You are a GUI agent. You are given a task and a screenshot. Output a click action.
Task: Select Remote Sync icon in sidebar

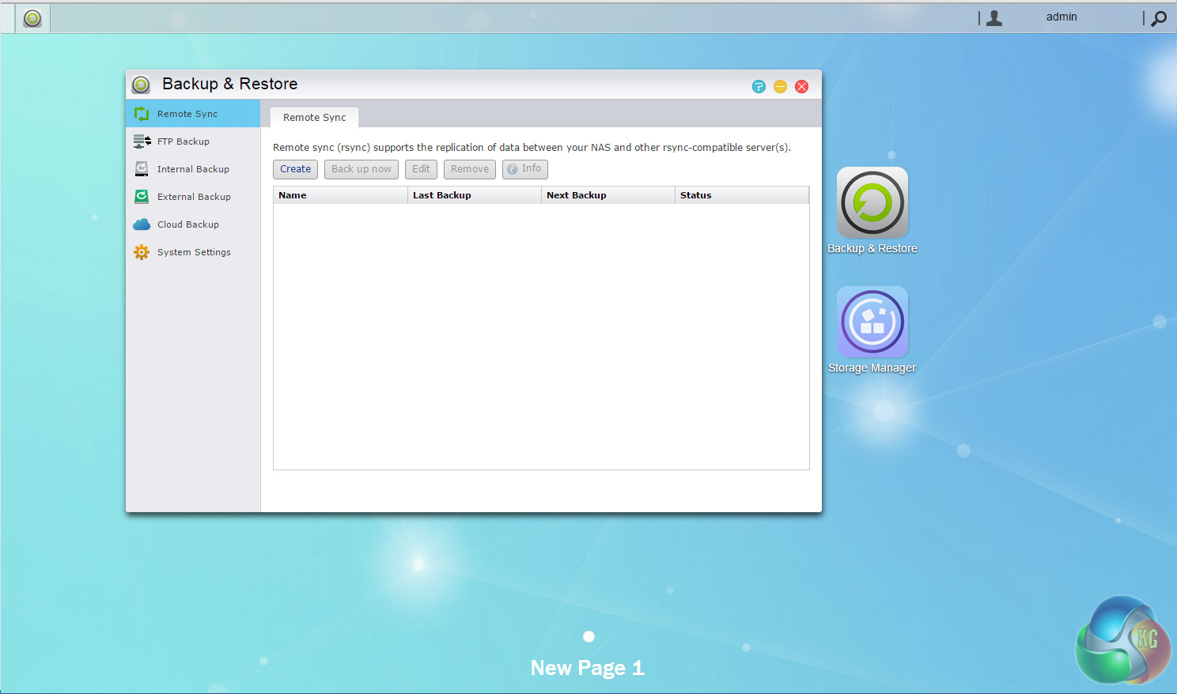click(142, 114)
